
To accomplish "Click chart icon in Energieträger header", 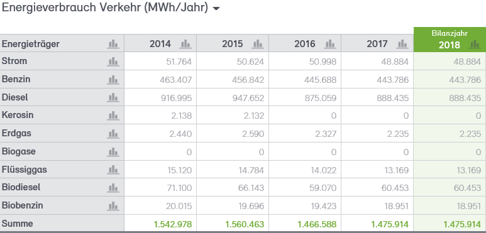I will click(x=113, y=44).
